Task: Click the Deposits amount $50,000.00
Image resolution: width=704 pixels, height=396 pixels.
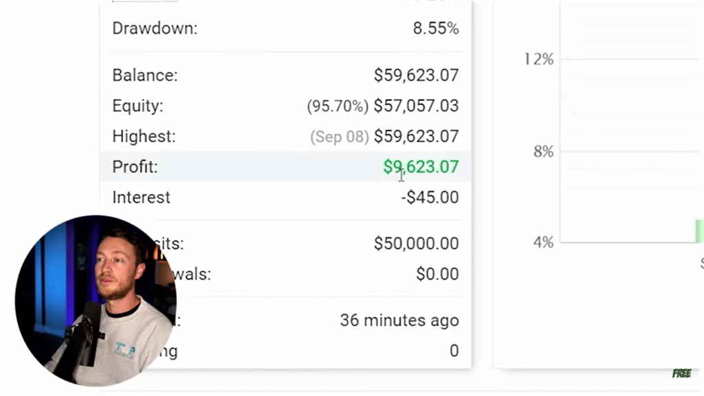Action: (x=416, y=243)
